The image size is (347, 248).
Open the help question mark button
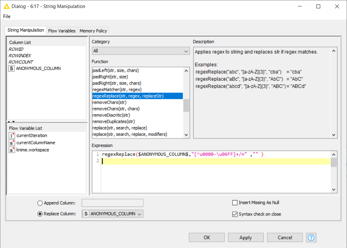click(x=311, y=237)
